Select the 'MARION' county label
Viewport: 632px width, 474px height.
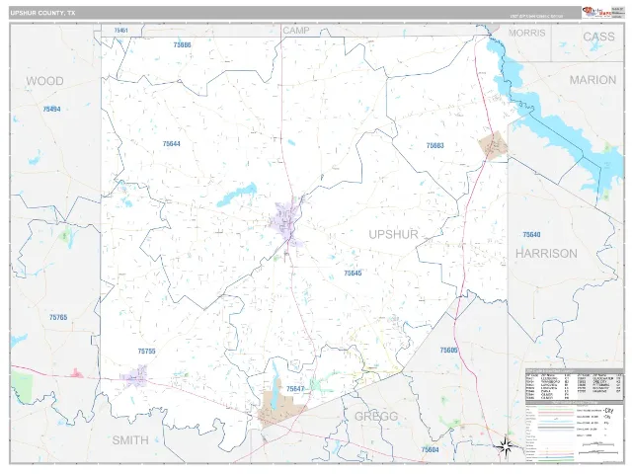pyautogui.click(x=592, y=80)
